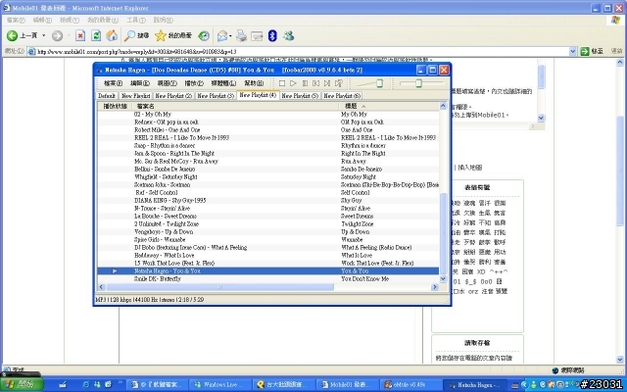Click the playlist vertical scrollbar up arrow
Image resolution: width=627 pixels, height=392 pixels.
click(443, 106)
